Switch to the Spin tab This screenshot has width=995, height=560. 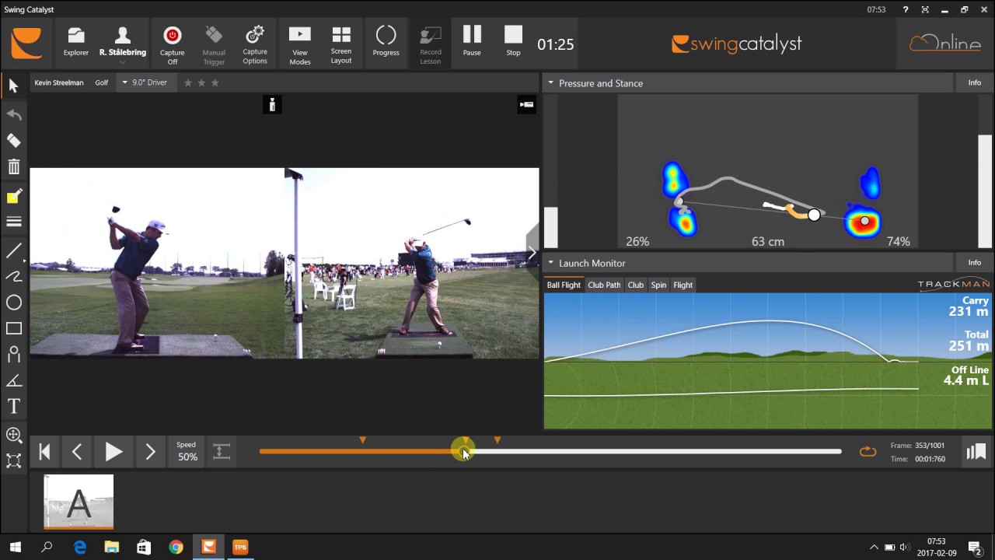[x=658, y=285]
